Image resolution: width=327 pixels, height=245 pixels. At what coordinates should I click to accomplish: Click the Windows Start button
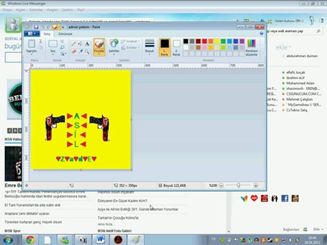point(8,240)
